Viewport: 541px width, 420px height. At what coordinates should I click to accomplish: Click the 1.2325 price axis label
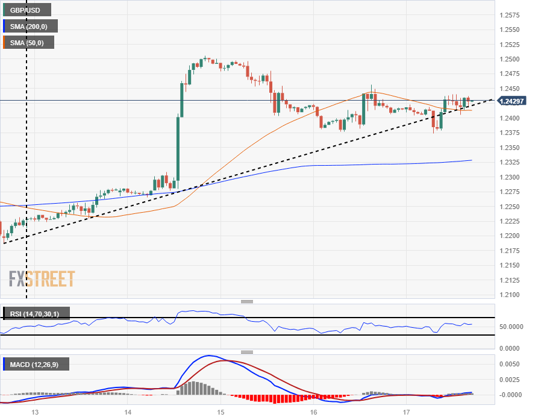(510, 162)
